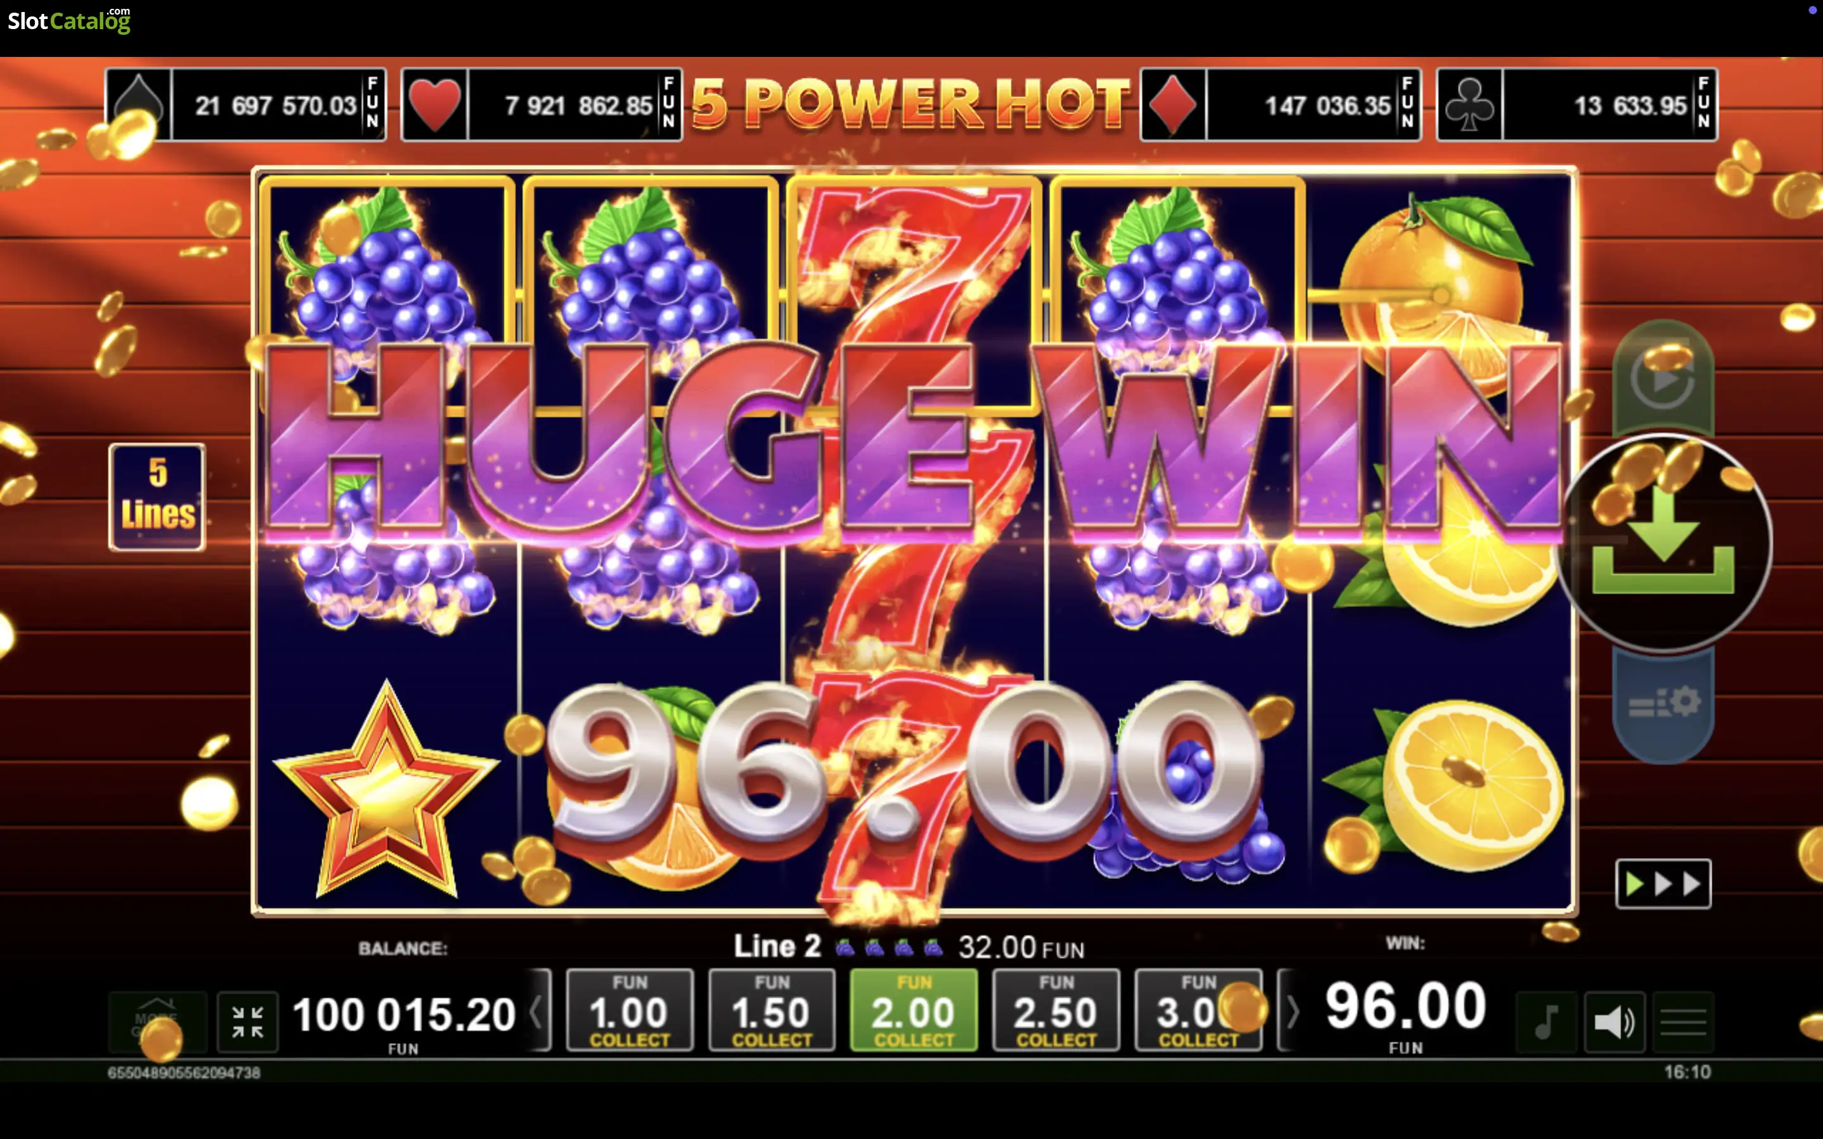Open the hamburger menu icon

[x=1683, y=1022]
